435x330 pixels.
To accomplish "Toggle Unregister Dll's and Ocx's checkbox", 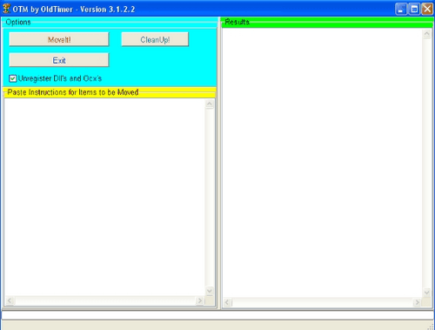I will pos(12,78).
